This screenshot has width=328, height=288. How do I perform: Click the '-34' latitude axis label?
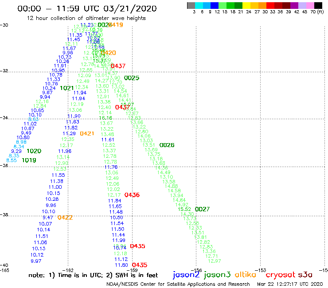tap(4, 117)
